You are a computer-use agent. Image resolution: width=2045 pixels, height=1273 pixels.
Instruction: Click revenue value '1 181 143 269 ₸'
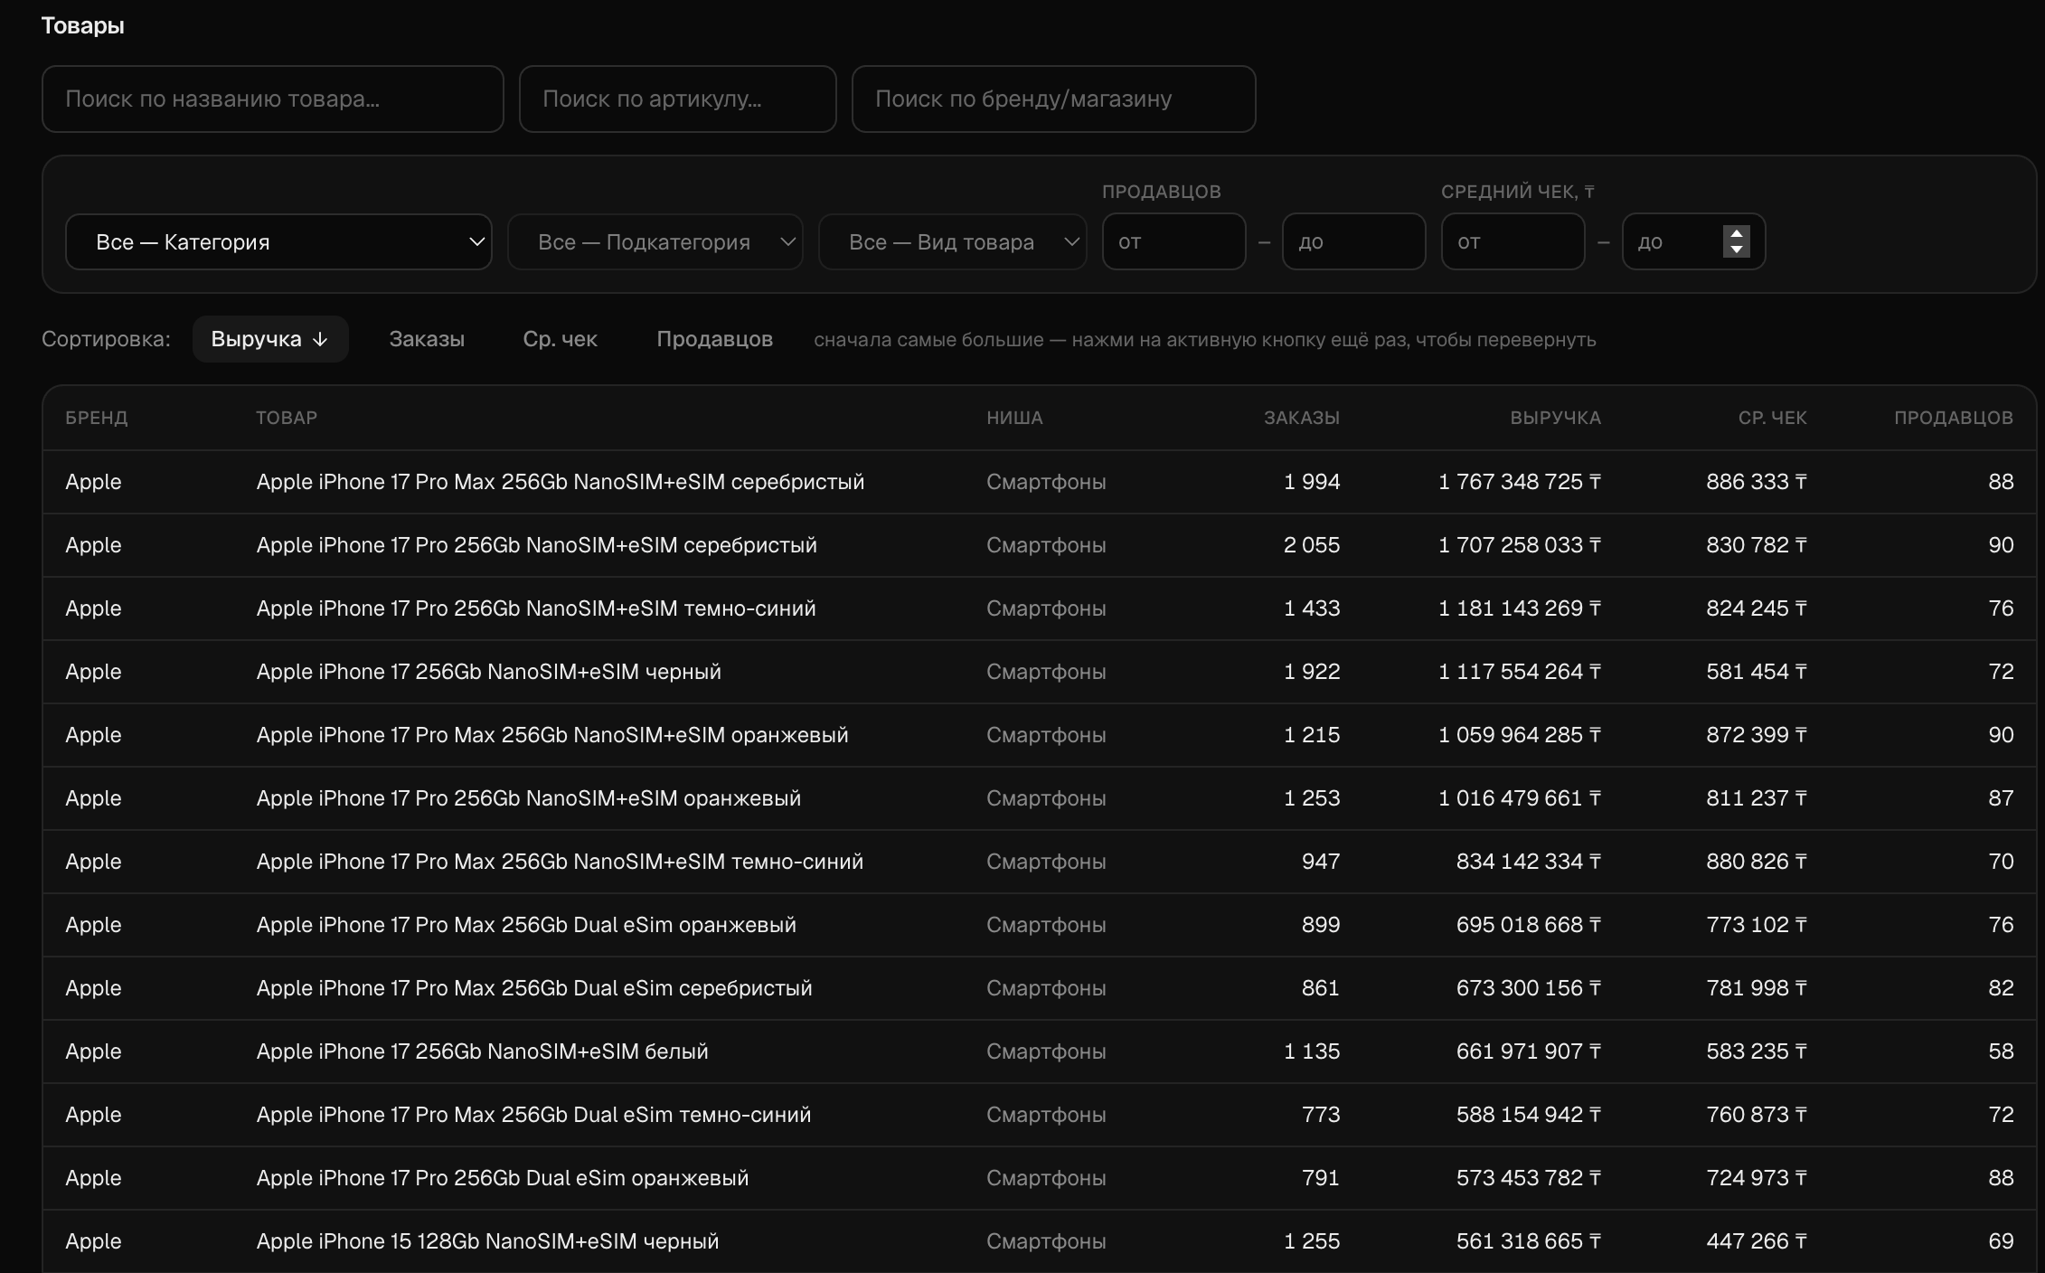pyautogui.click(x=1520, y=608)
